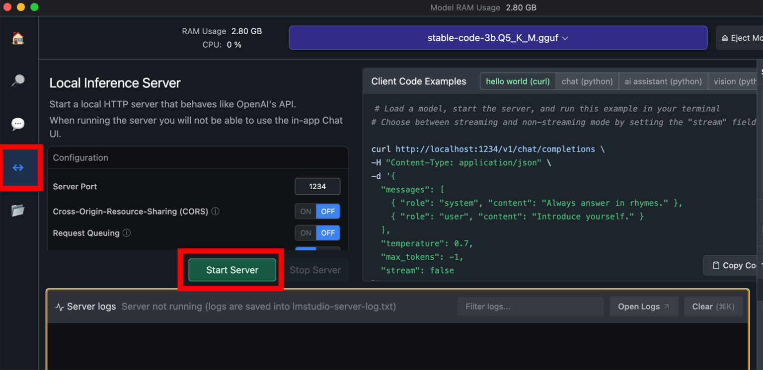This screenshot has width=763, height=370.
Task: Click the Server Port field
Action: (317, 186)
